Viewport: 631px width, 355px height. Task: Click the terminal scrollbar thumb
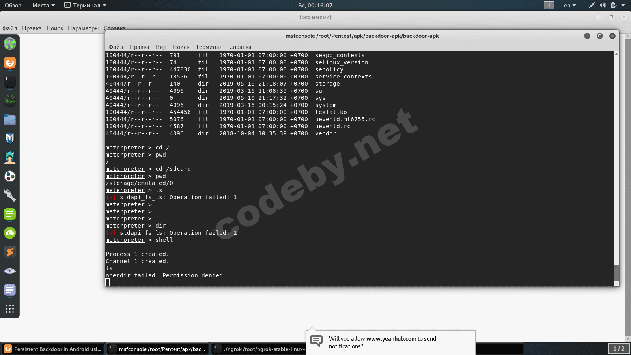616,273
